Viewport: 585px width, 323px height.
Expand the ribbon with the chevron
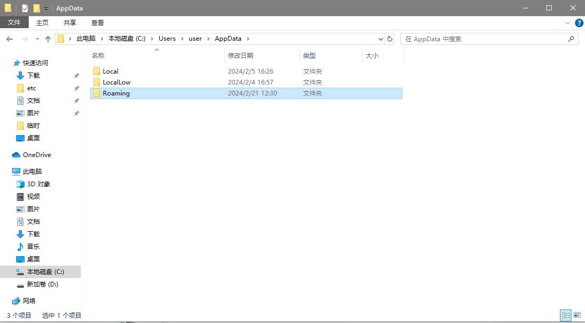click(x=568, y=23)
